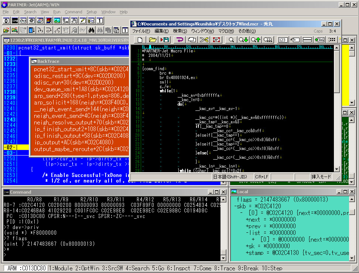The width and height of the screenshot is (359, 273).
Task: Expand the +sk entry in Local panel
Action: pos(247,246)
